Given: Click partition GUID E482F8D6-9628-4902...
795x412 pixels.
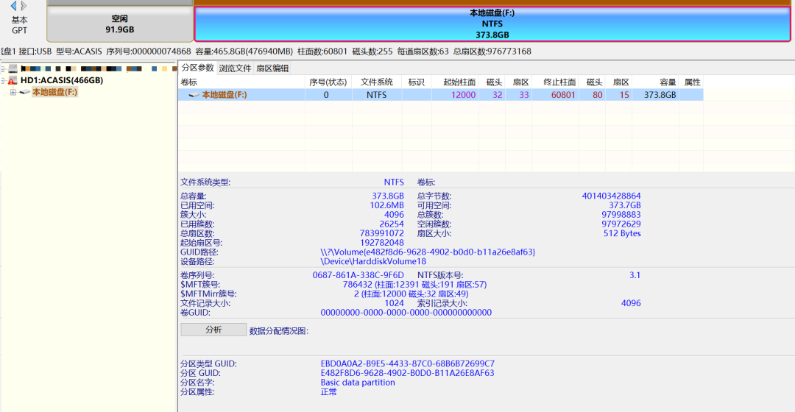Looking at the screenshot, I should click(x=407, y=373).
